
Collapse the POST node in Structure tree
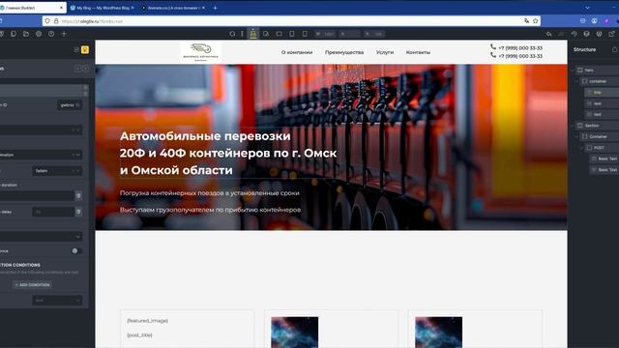pyautogui.click(x=581, y=148)
